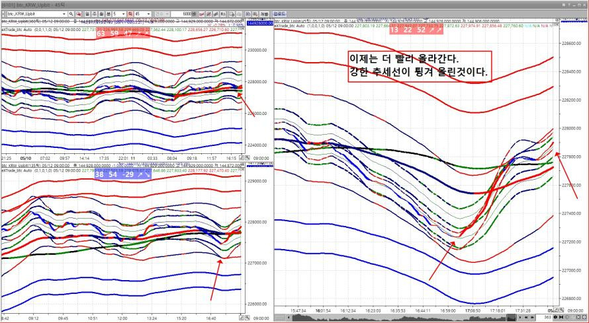The image size is (589, 323).
Task: Click the magnifier search icon in toolbar
Action: (71, 14)
